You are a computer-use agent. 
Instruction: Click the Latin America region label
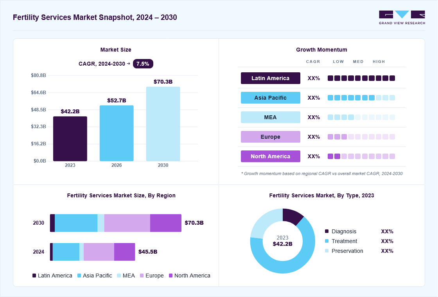pyautogui.click(x=270, y=78)
